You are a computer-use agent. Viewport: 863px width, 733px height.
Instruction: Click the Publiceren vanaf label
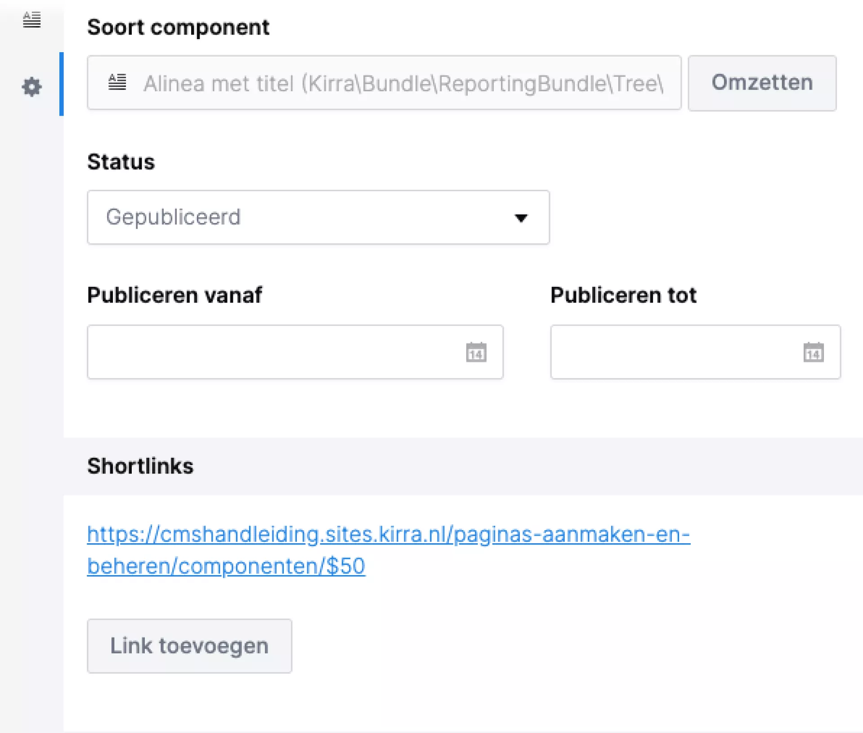coord(174,295)
